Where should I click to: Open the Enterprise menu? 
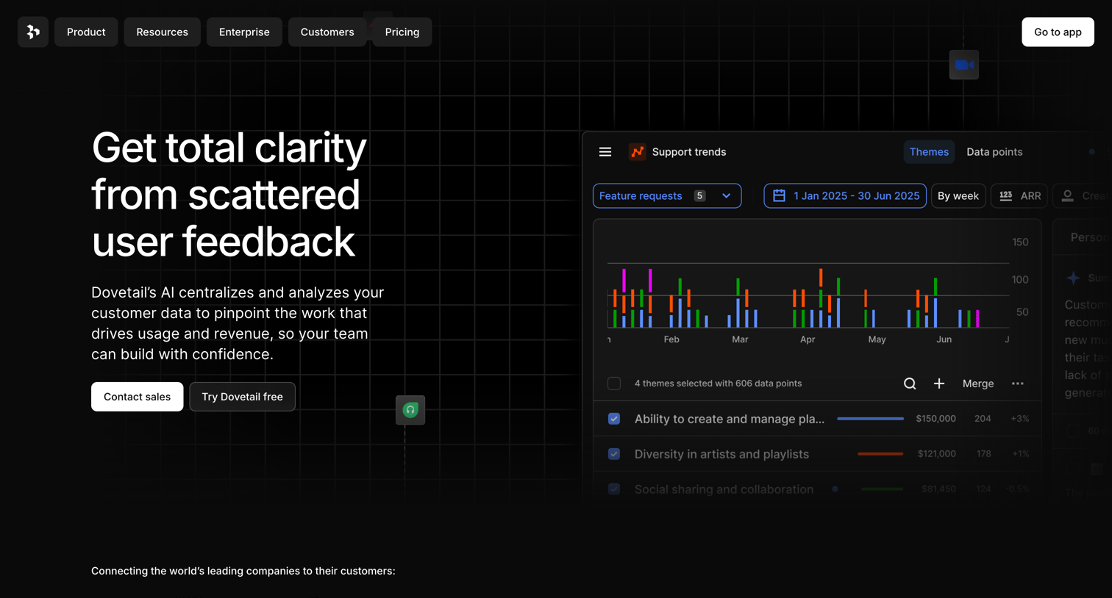[x=244, y=32]
